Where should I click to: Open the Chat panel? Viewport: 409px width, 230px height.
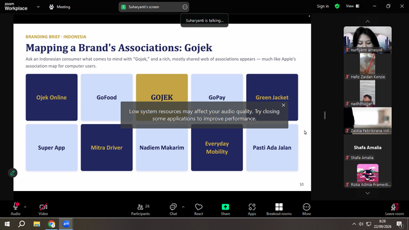tap(173, 210)
